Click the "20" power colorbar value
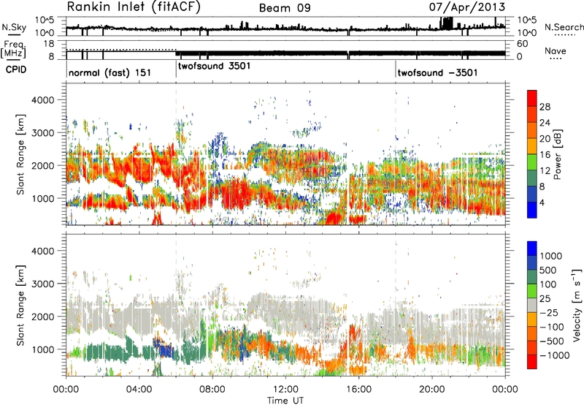The width and height of the screenshot is (584, 405). click(x=545, y=139)
